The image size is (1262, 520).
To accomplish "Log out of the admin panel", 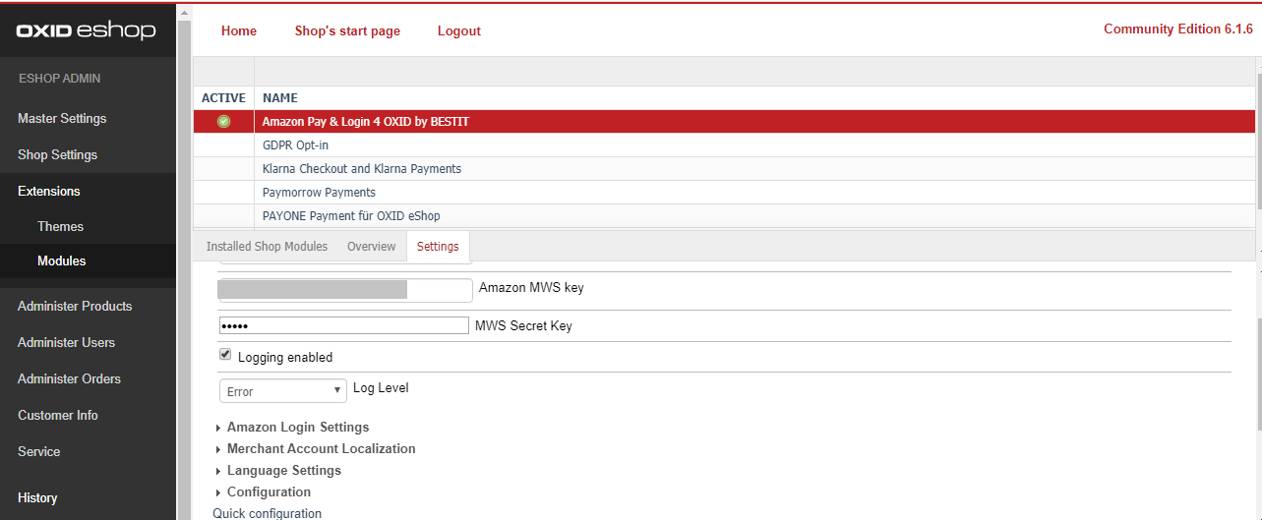I will pyautogui.click(x=458, y=31).
